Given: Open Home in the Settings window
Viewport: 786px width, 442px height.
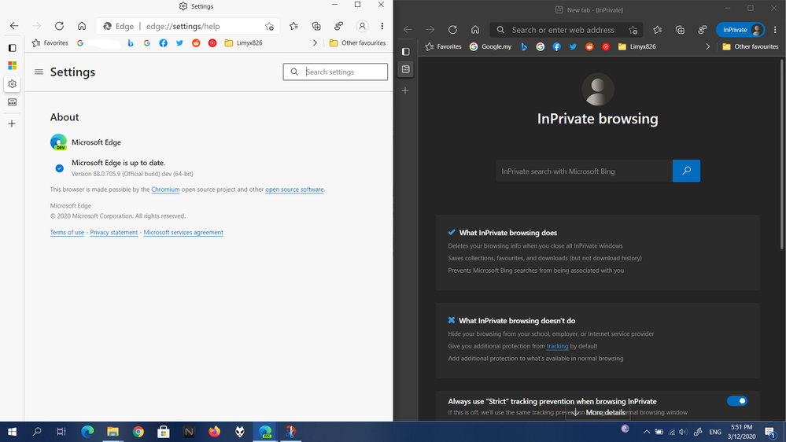Looking at the screenshot, I should [x=82, y=26].
